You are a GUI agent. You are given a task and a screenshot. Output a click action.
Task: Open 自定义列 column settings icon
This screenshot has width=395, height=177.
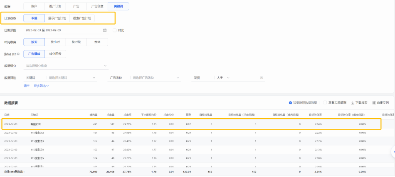click(374, 103)
